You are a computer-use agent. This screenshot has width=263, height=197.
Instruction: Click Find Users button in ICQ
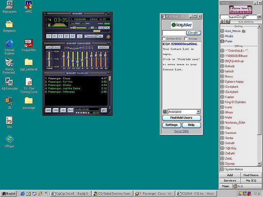[251, 175]
